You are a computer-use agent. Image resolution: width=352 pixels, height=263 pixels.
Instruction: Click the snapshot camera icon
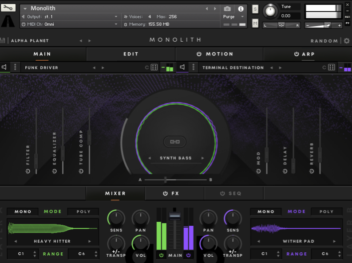click(227, 9)
